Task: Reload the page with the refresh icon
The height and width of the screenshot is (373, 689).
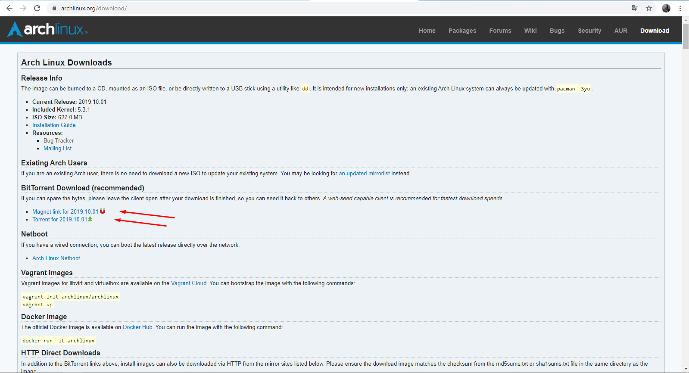Action: pos(37,8)
